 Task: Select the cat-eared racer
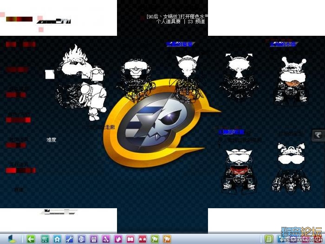point(188,79)
